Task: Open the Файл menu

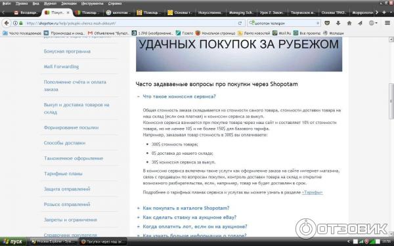Action: [7, 3]
